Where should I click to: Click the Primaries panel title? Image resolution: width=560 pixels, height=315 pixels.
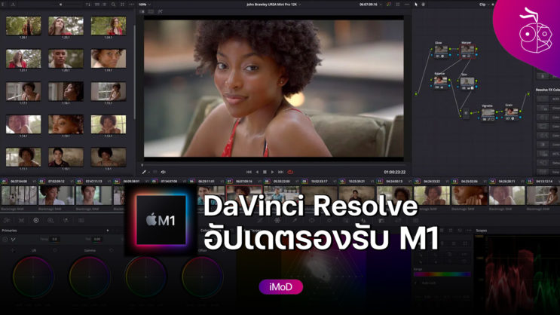click(10, 231)
